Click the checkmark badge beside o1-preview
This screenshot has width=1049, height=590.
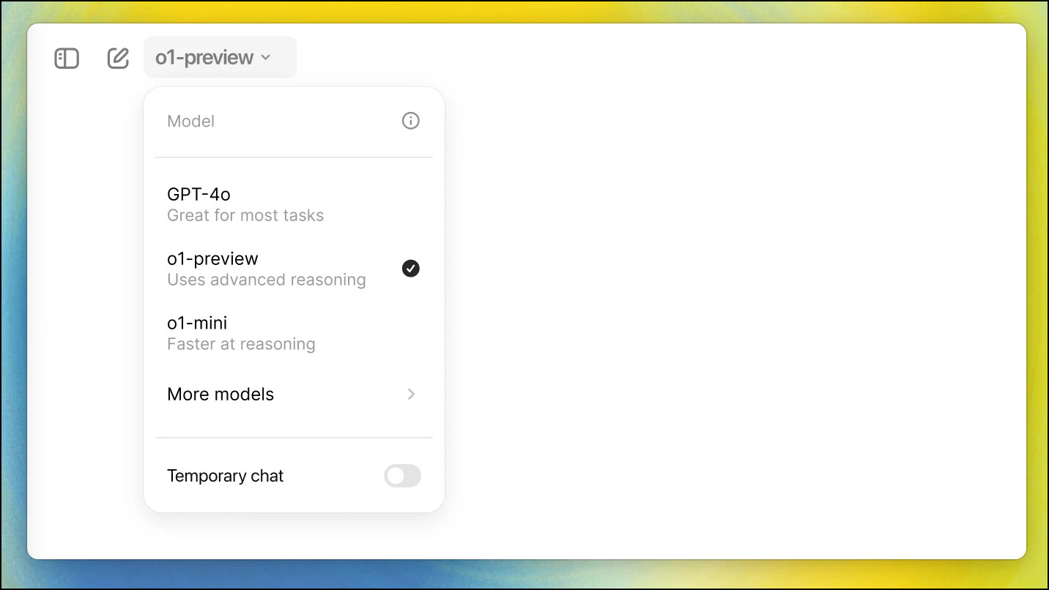click(x=411, y=269)
